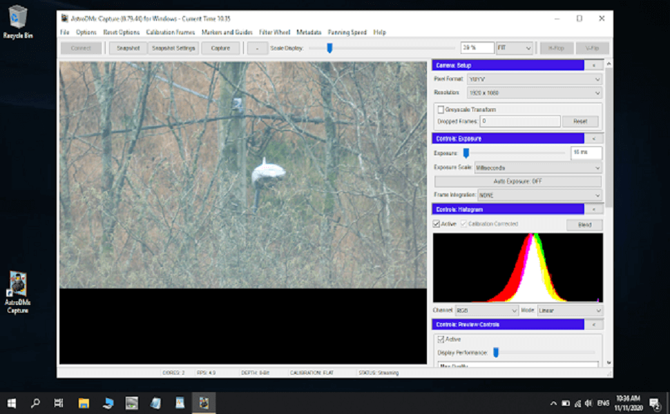Click the Dropped Frames field
Screen dimensions: 670x414
pyautogui.click(x=520, y=121)
